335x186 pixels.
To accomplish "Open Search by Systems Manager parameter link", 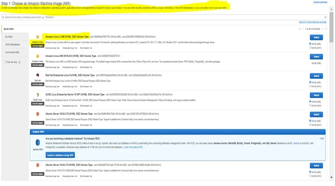I will pyautogui.click(x=312, y=22).
